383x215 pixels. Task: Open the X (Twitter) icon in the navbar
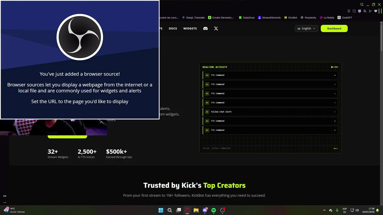pos(216,28)
